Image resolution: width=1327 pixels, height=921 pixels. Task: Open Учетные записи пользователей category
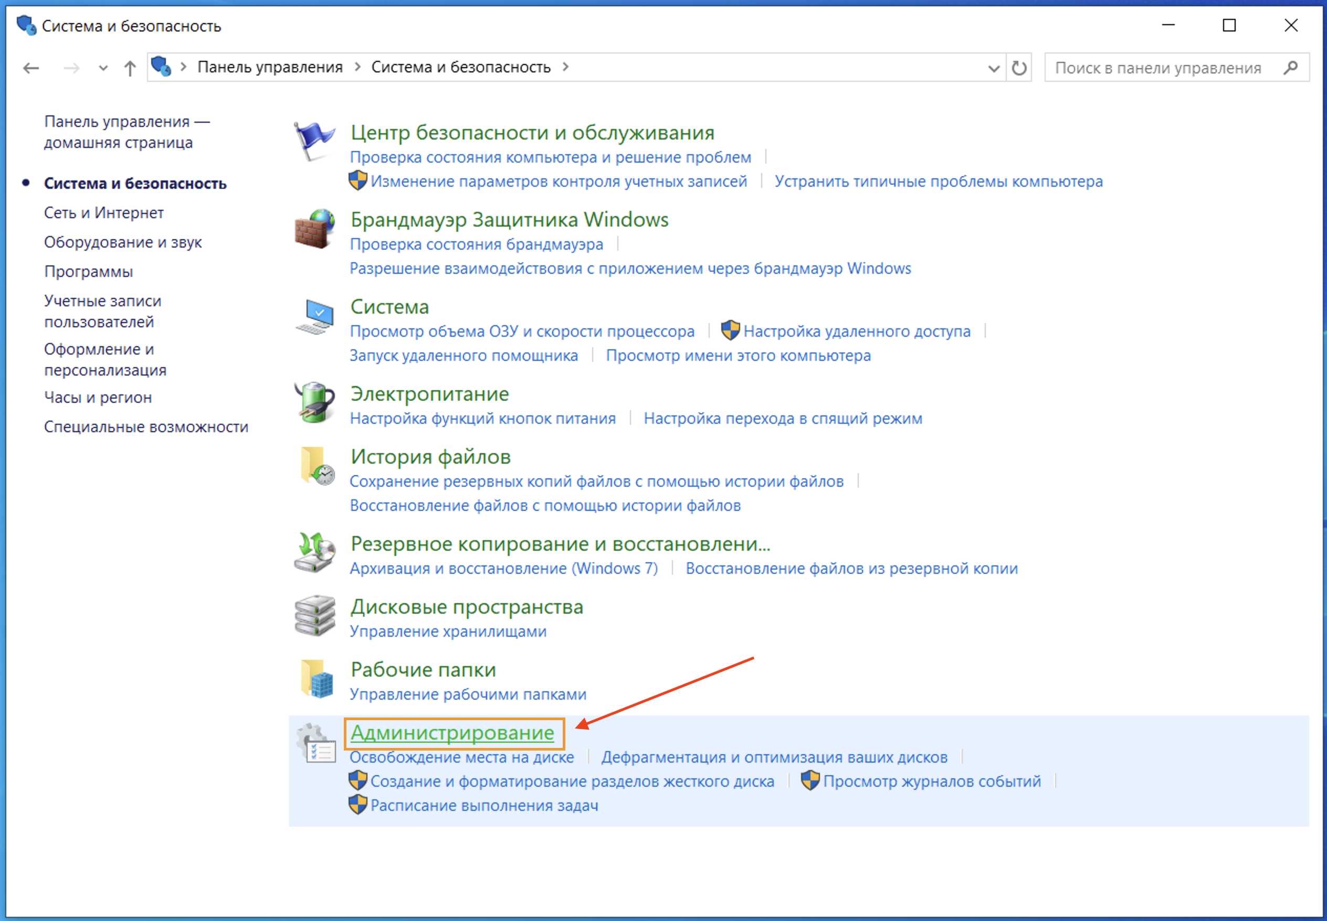coord(103,312)
